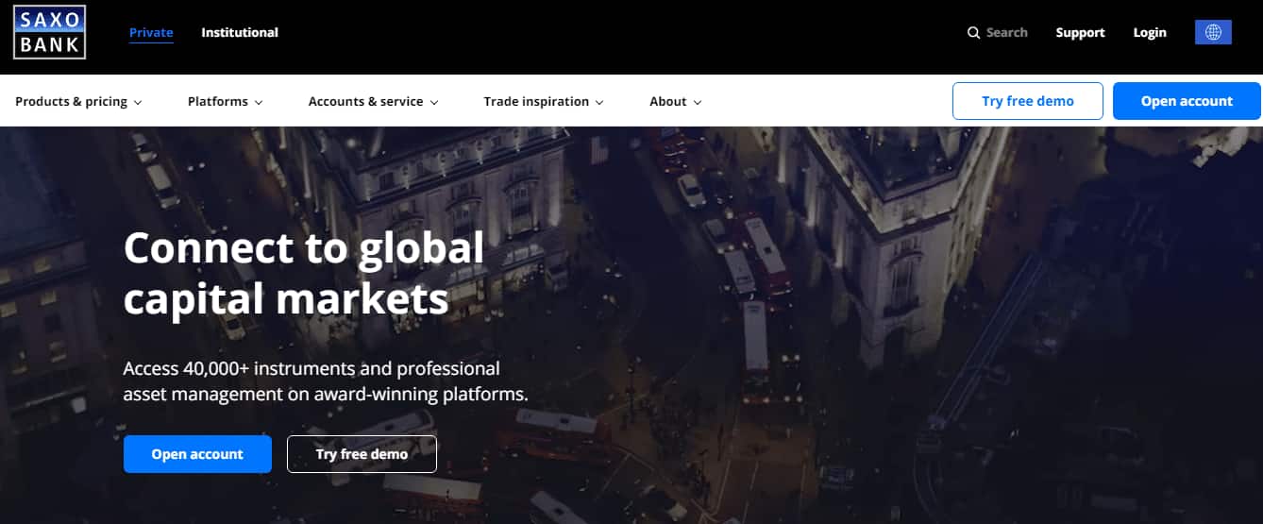Click the hero Open account button
Screen dimensions: 1263x524
point(197,454)
